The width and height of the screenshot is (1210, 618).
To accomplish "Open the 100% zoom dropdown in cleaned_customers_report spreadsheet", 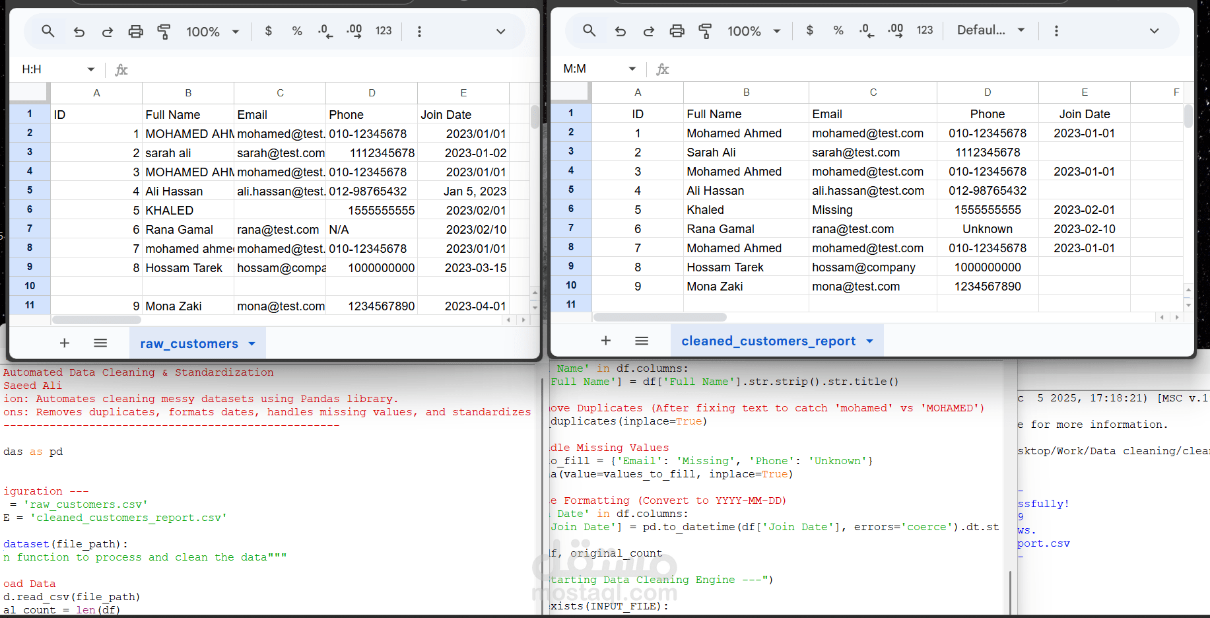I will (x=754, y=31).
